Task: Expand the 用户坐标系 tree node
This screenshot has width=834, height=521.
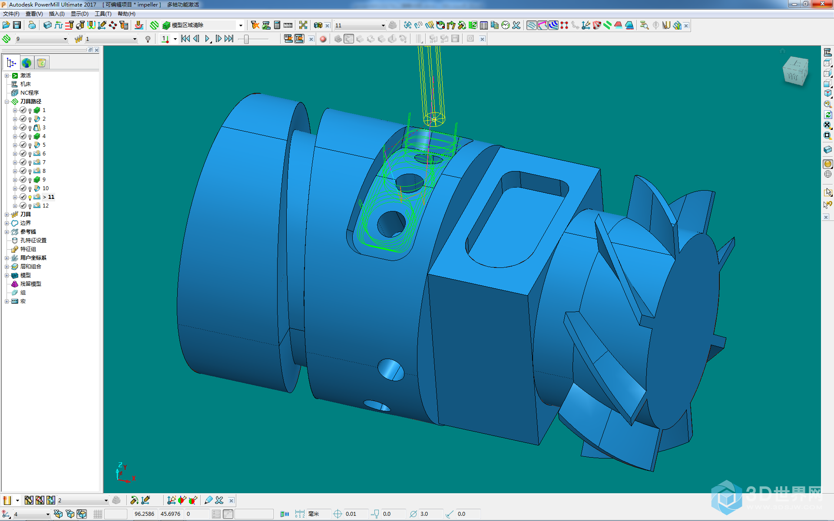Action: click(x=7, y=258)
